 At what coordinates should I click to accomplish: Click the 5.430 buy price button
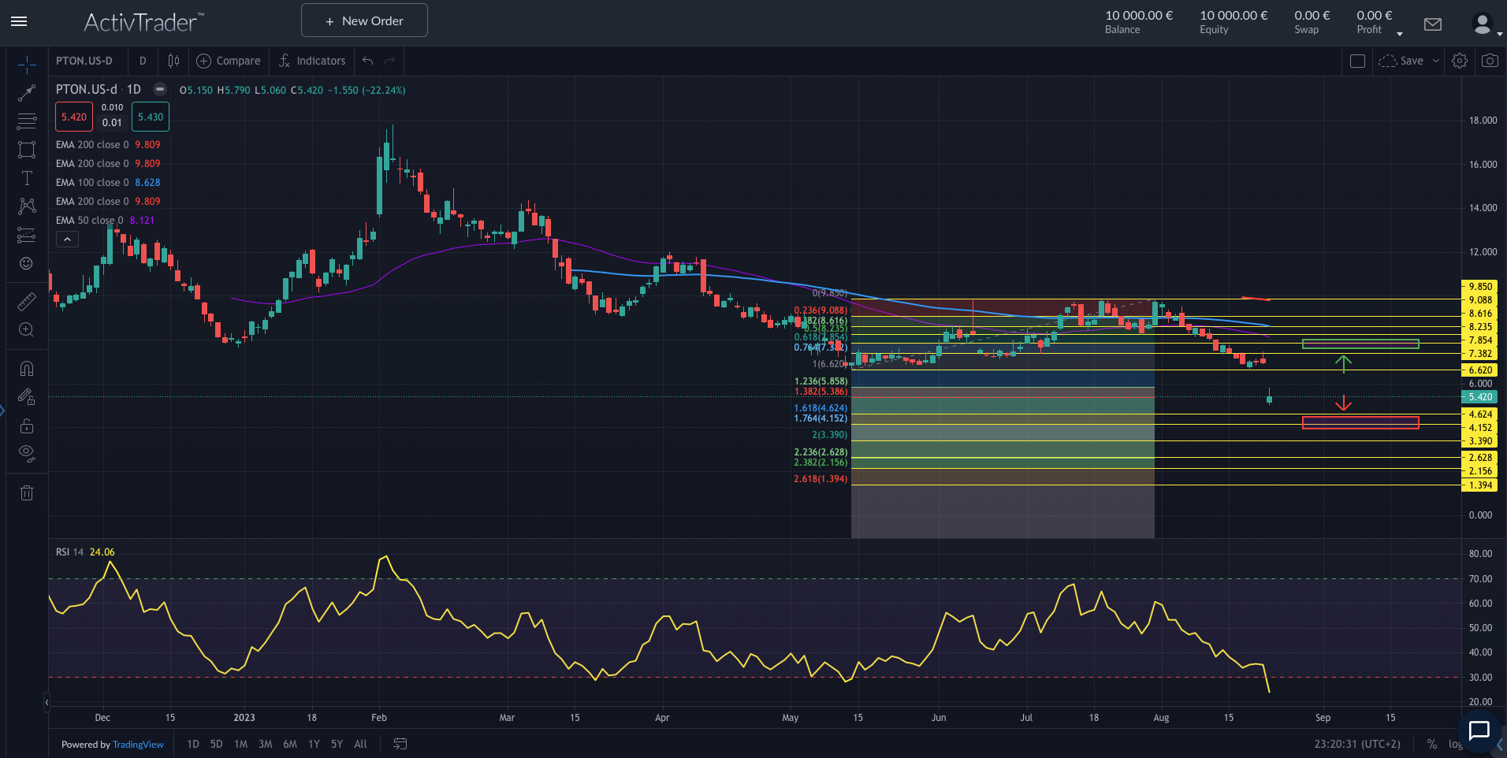coord(151,117)
